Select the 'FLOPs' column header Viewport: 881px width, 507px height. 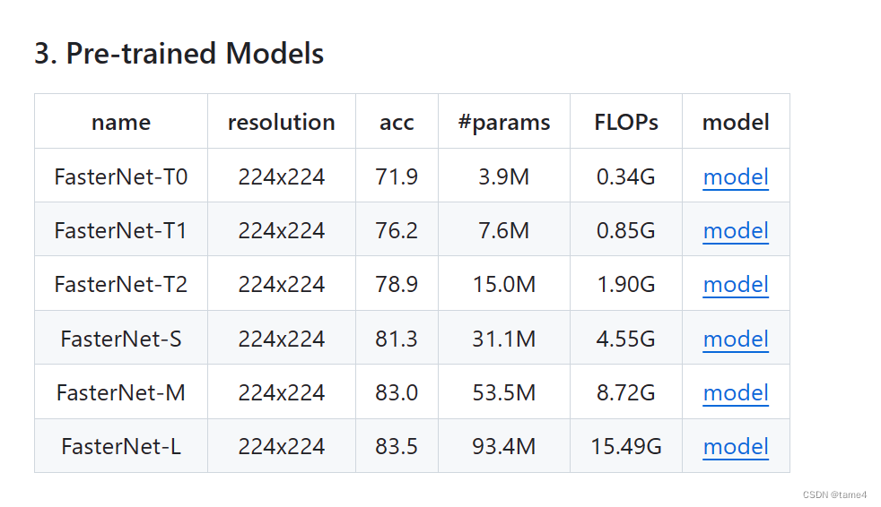625,122
